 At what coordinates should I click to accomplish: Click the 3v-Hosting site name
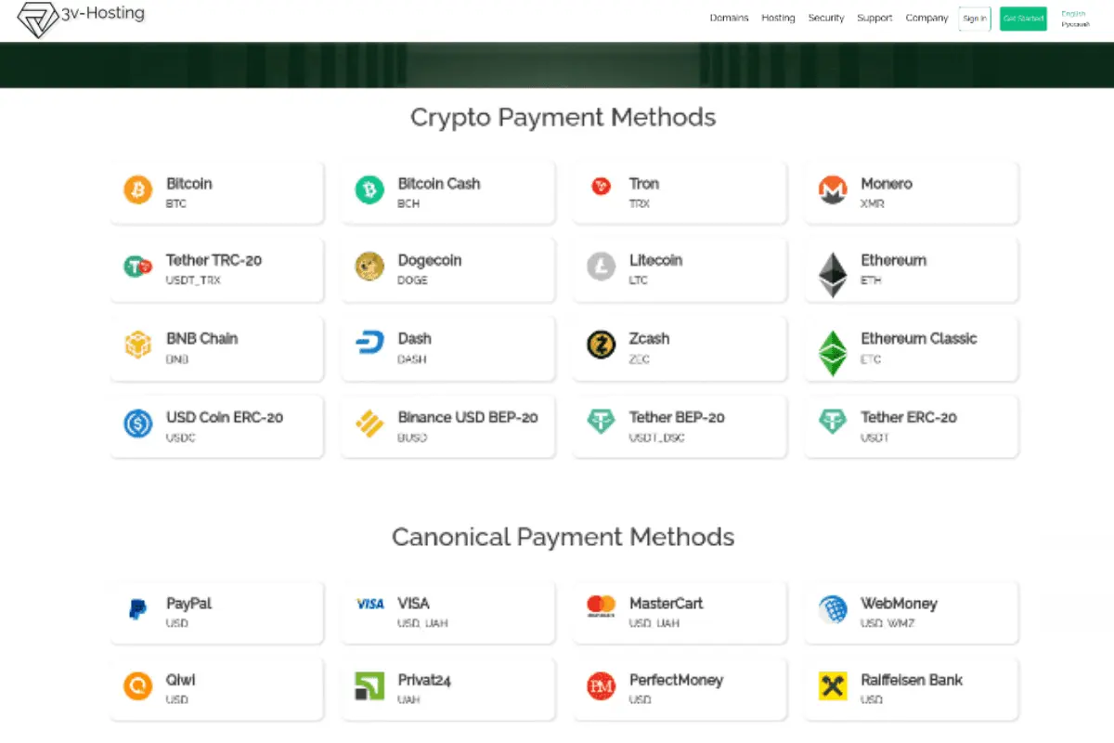pyautogui.click(x=103, y=14)
